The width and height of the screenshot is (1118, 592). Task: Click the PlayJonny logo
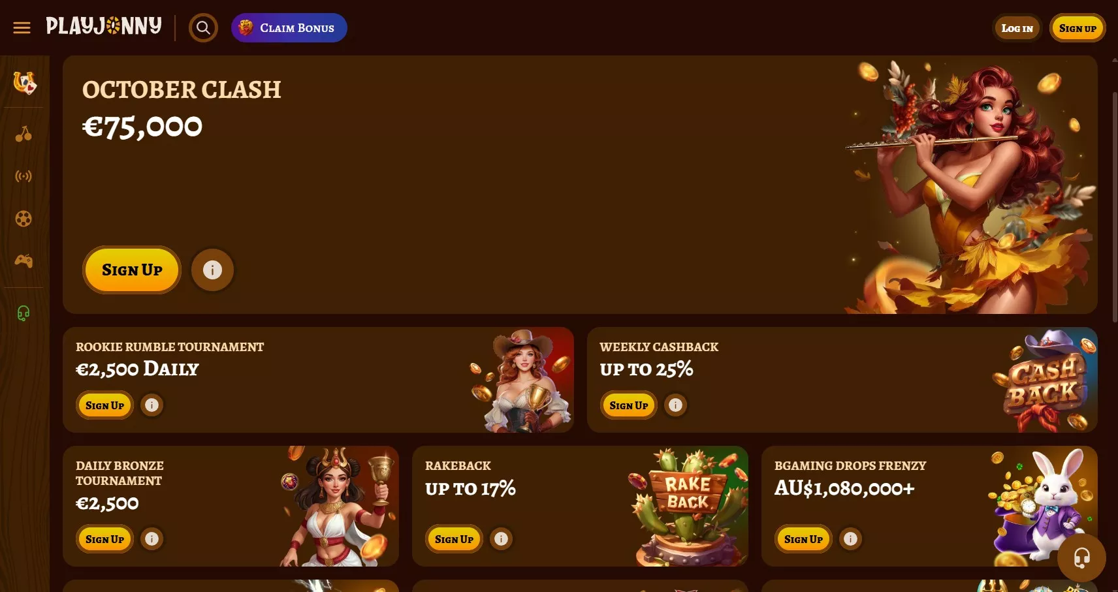104,26
